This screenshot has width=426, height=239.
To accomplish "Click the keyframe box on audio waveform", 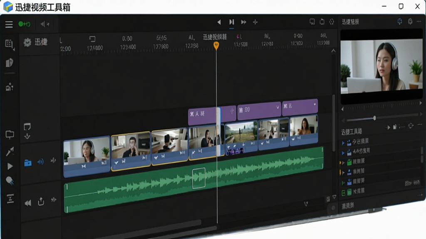I will (x=198, y=178).
